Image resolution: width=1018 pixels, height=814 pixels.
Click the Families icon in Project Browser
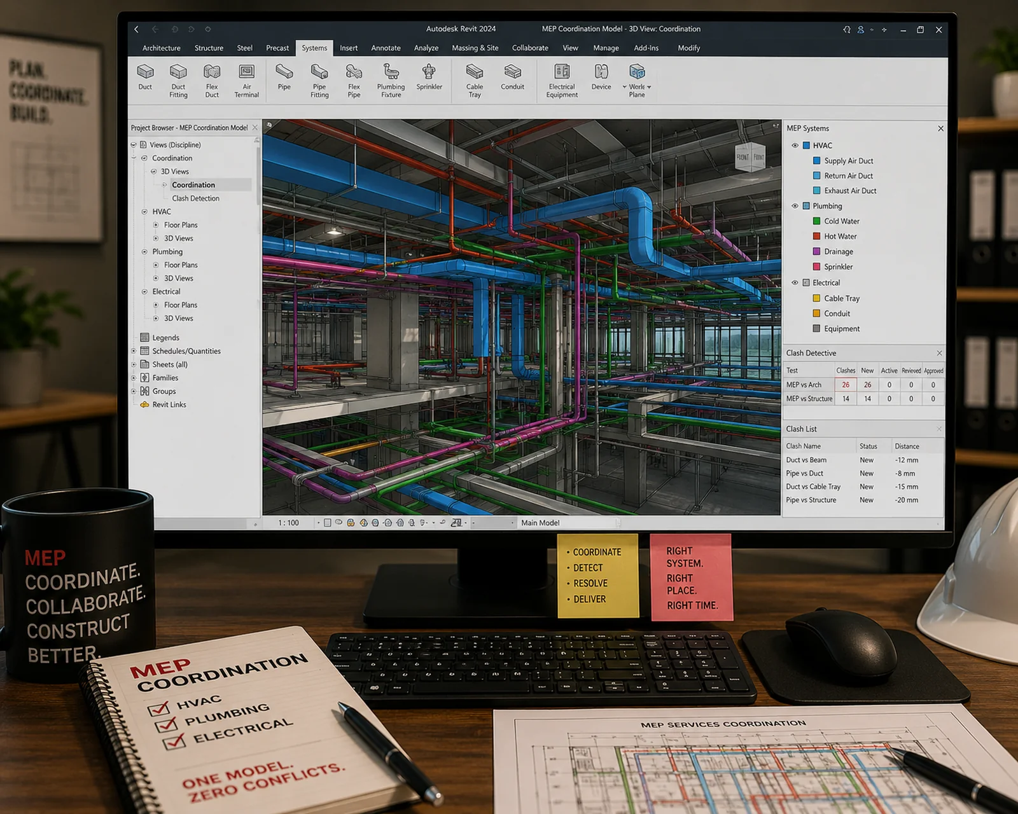pos(144,378)
